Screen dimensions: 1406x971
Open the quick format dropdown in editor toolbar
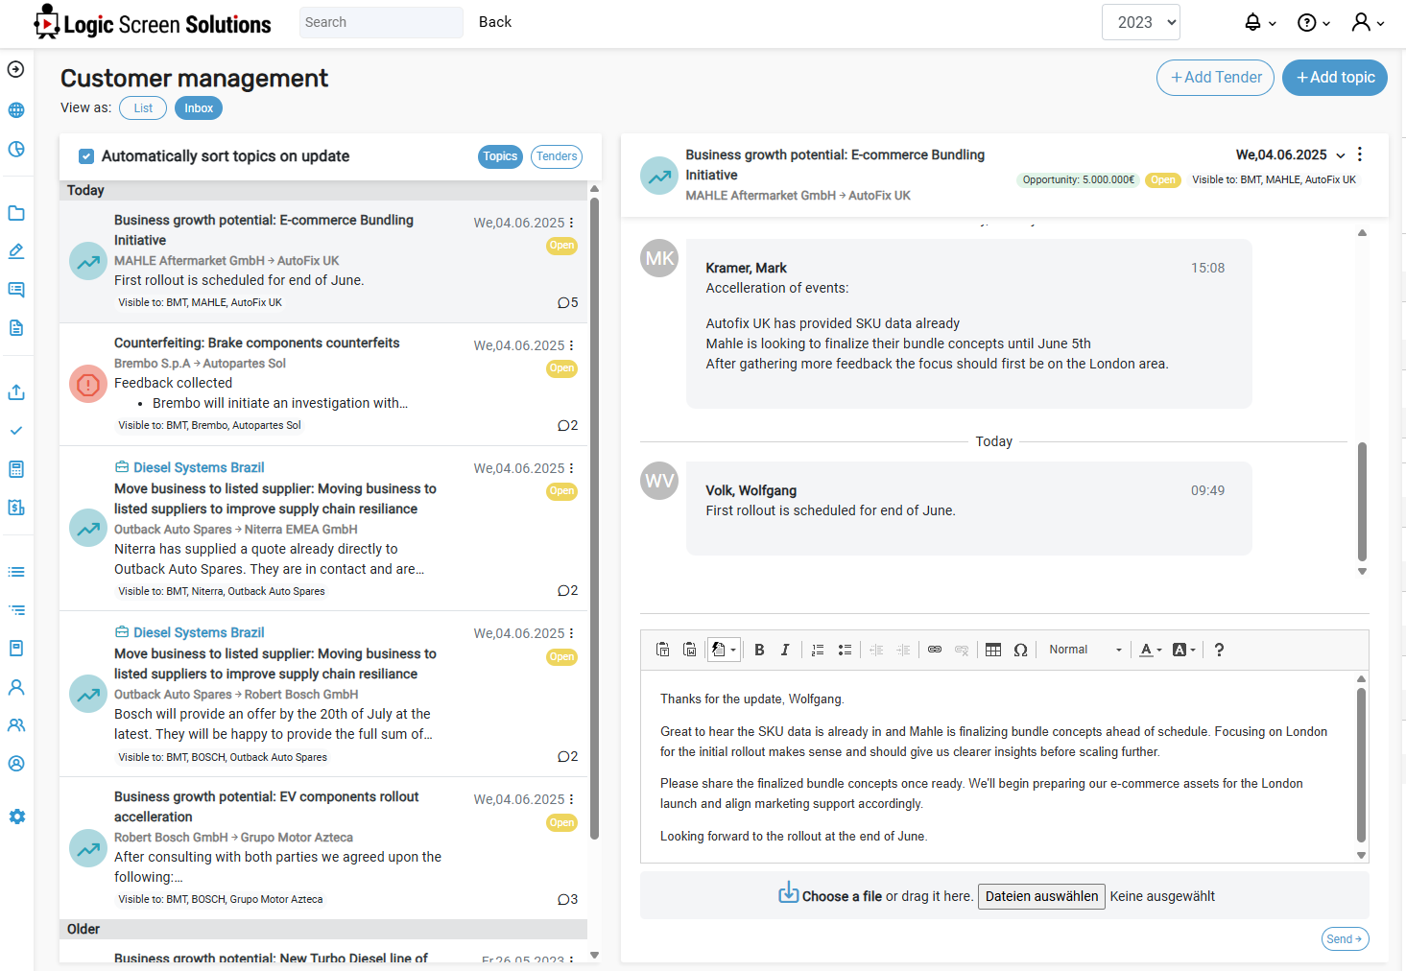coord(724,650)
